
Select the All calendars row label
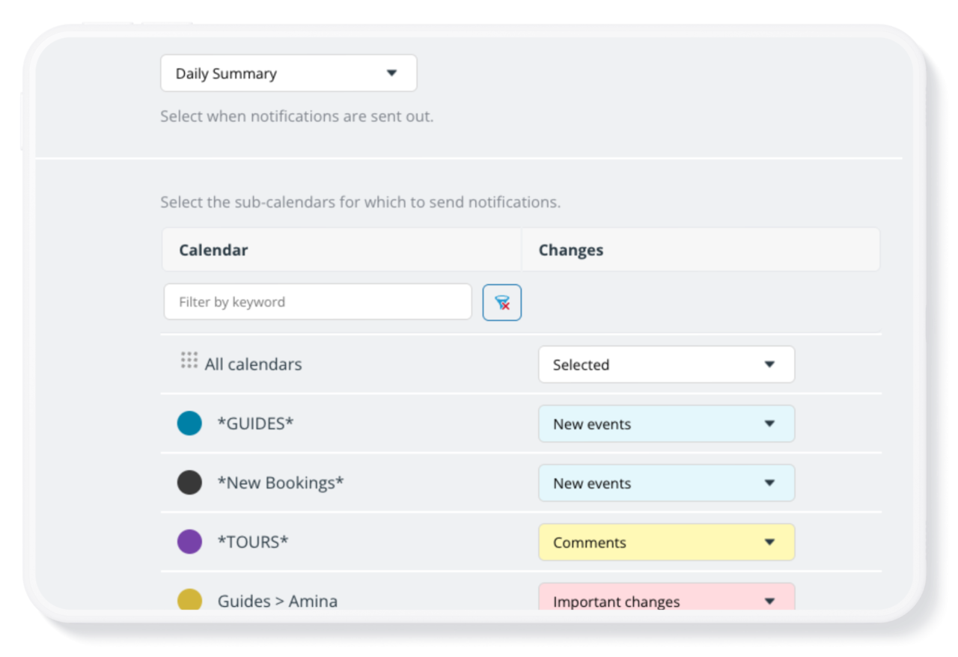pos(254,364)
